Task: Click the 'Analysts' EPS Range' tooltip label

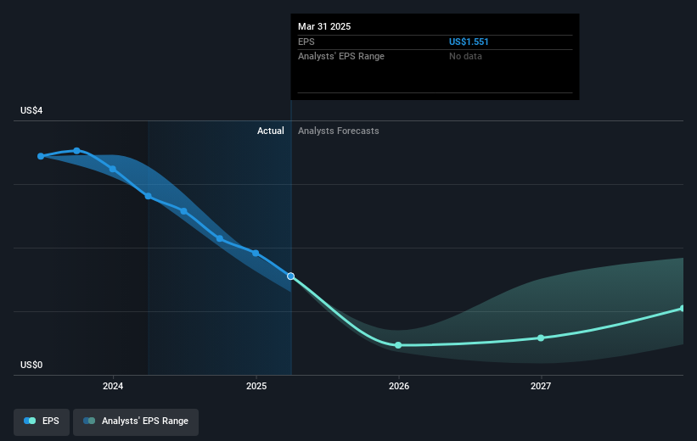Action: 341,57
